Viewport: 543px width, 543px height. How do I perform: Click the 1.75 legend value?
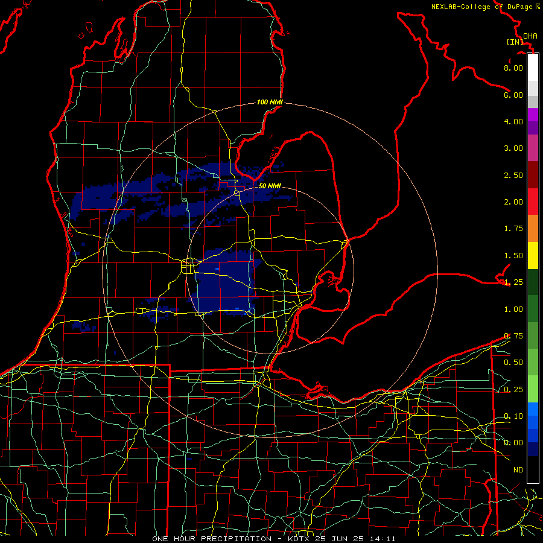tap(513, 229)
